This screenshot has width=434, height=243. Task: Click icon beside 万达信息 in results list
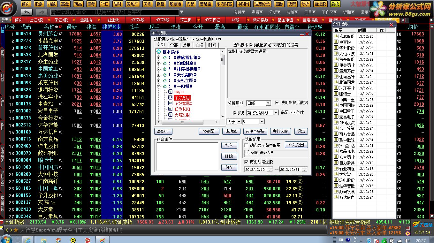(x=336, y=197)
